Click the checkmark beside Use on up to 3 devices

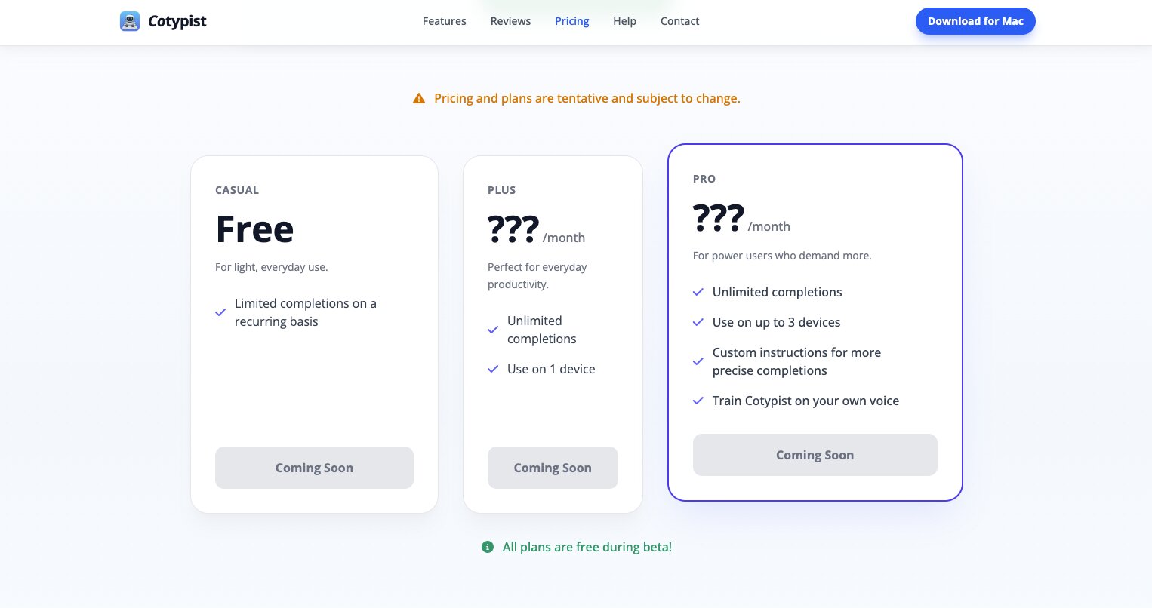[698, 322]
